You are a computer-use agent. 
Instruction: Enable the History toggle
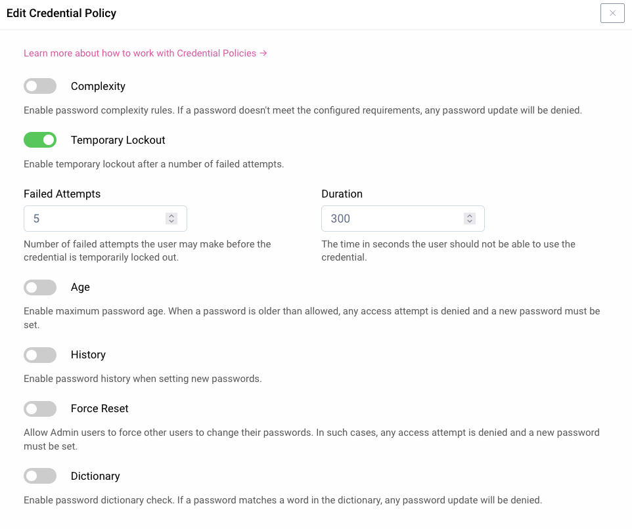(40, 355)
